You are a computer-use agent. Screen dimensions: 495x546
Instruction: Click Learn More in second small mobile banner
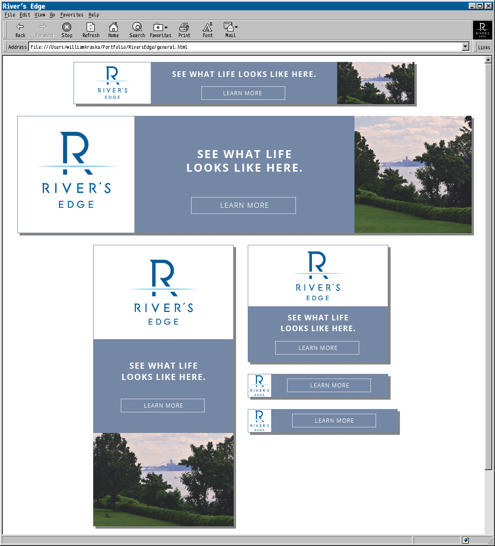pyautogui.click(x=334, y=420)
